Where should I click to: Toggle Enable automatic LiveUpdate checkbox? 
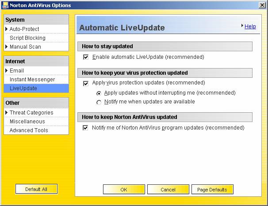click(86, 57)
